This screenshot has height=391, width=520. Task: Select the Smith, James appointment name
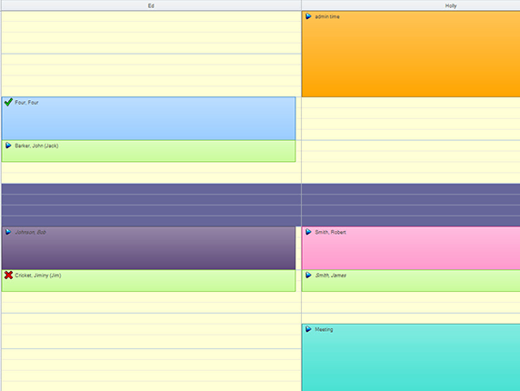331,276
